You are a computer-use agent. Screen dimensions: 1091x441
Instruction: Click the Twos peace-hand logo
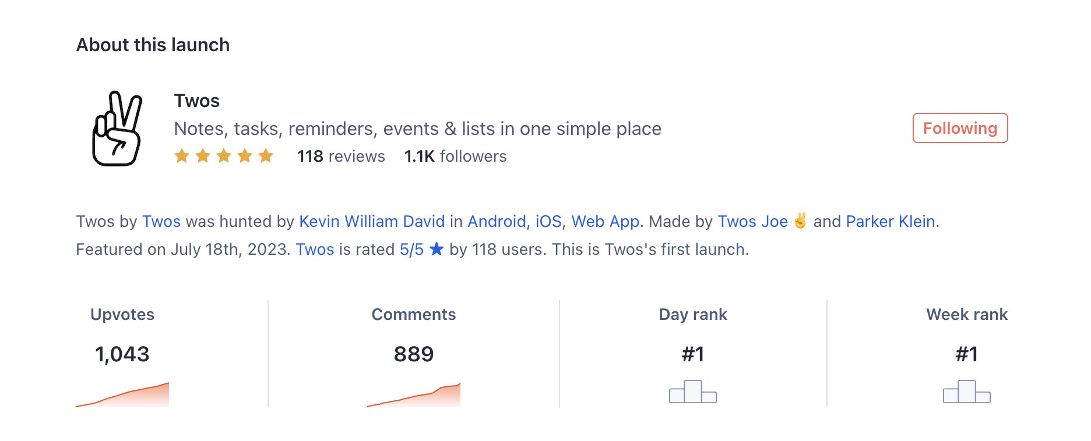coord(117,129)
